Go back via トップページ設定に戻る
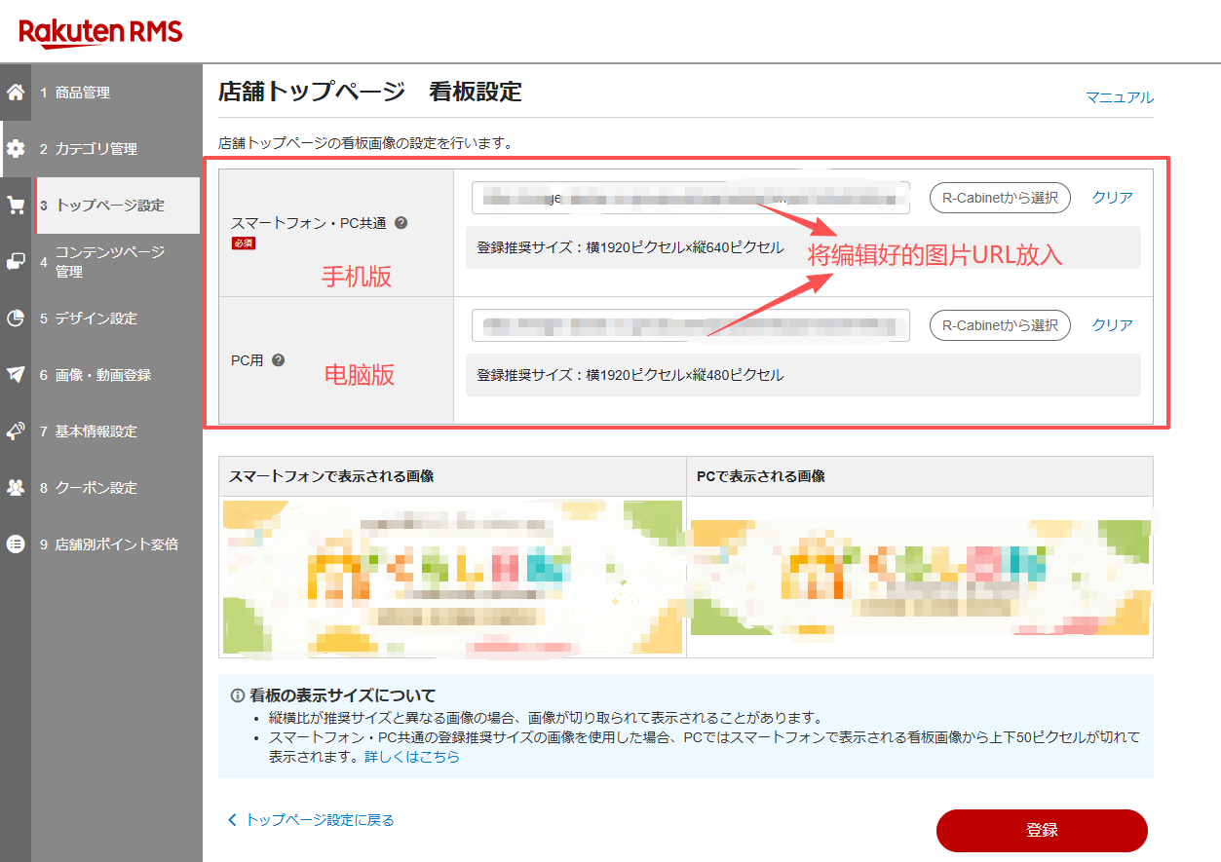1221x862 pixels. pyautogui.click(x=311, y=820)
